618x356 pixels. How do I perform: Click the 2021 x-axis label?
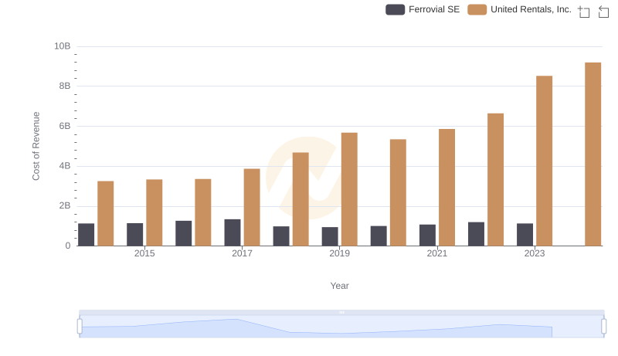pos(437,253)
